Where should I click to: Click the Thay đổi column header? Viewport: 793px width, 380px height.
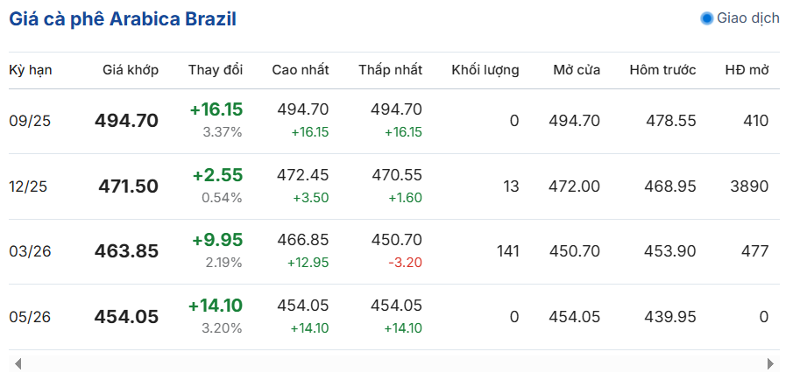pyautogui.click(x=216, y=70)
